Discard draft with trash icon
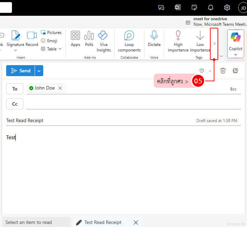 [x=223, y=71]
